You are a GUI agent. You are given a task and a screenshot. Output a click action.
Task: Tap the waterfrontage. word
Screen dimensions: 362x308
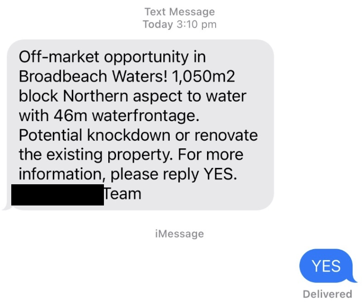click(x=145, y=115)
